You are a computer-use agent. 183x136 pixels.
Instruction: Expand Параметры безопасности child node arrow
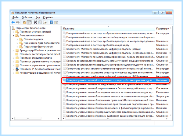pos(17,47)
